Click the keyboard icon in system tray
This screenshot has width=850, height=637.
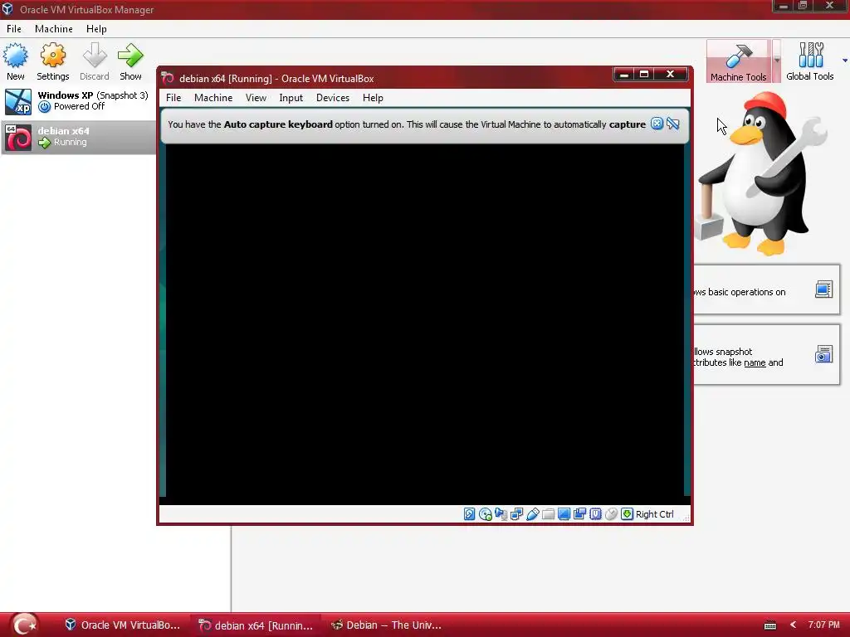[x=769, y=625]
